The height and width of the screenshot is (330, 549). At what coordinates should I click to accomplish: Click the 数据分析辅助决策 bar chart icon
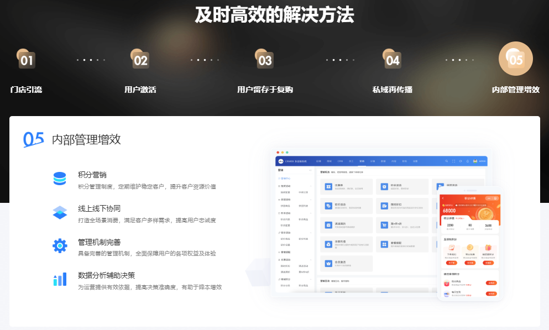(x=60, y=279)
